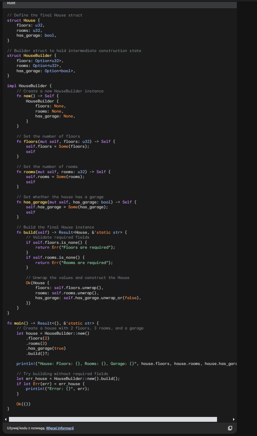Click the line "self.rooms = Some(rooms);"
This screenshot has width=257, height=436.
click(x=55, y=177)
